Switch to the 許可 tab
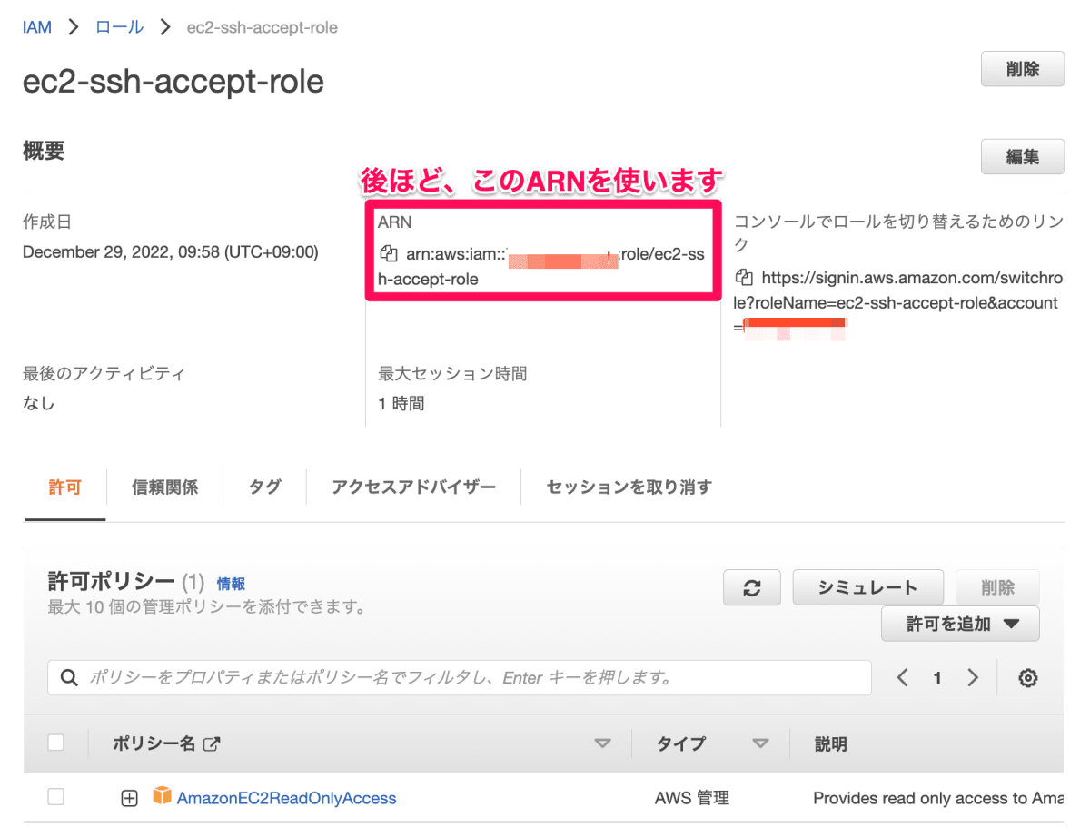This screenshot has height=827, width=1090. (x=64, y=487)
